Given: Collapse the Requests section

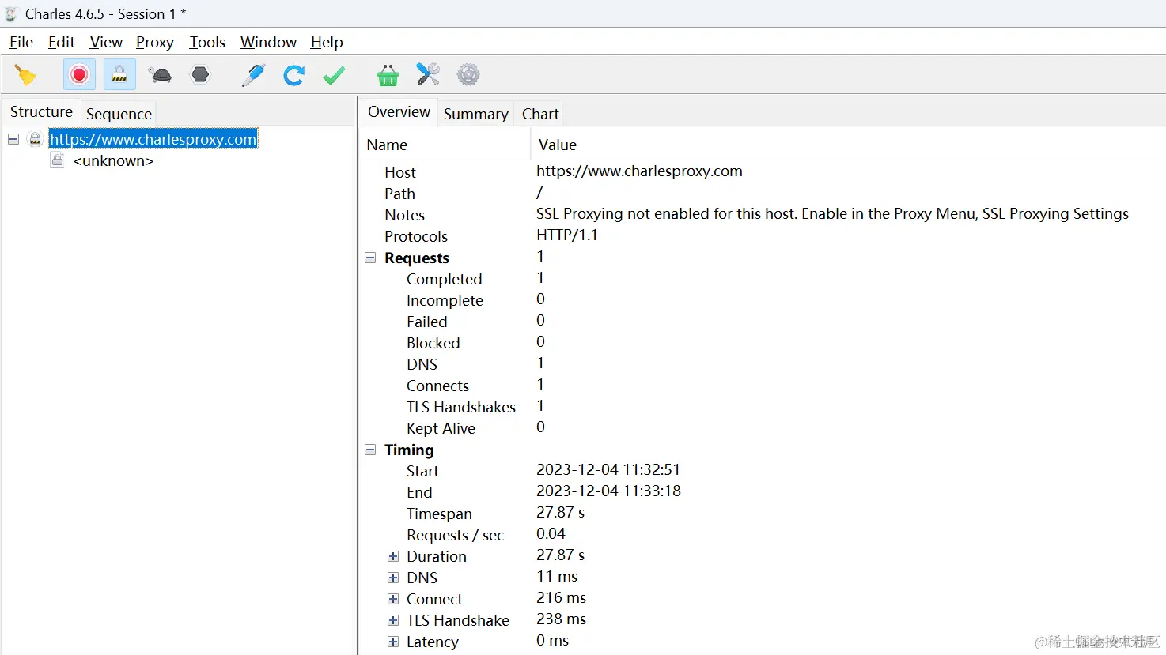Looking at the screenshot, I should click(370, 258).
